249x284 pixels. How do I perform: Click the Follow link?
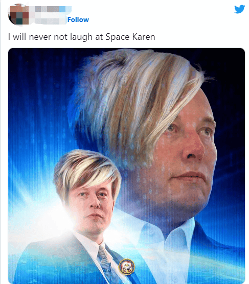click(x=78, y=19)
